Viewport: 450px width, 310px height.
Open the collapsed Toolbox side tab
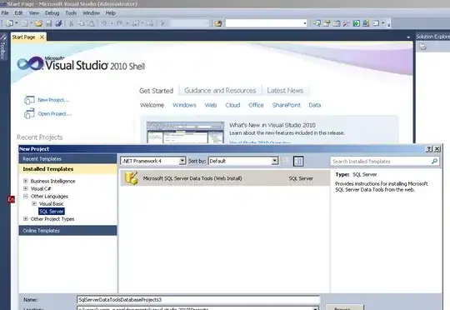pyautogui.click(x=2, y=47)
